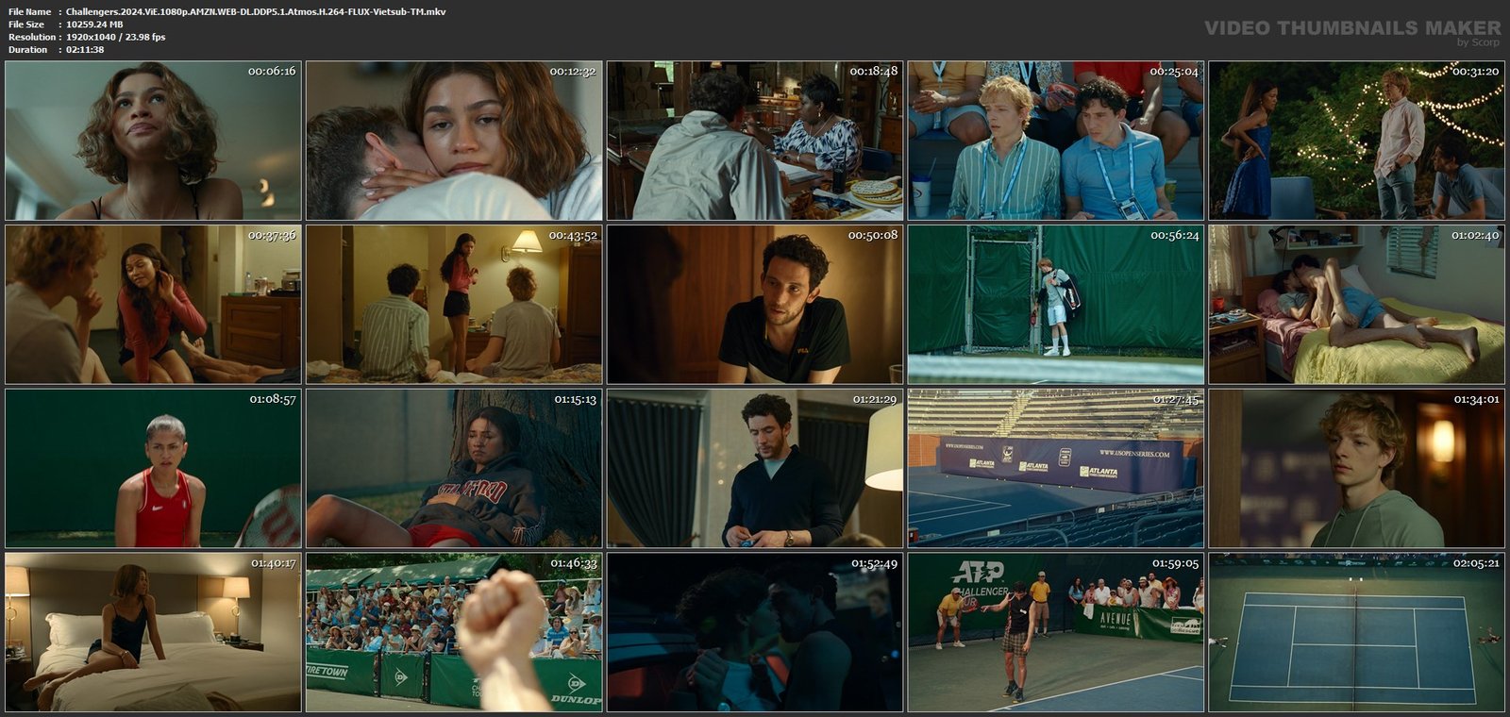Choose the frame marked 00:37:36

(153, 304)
